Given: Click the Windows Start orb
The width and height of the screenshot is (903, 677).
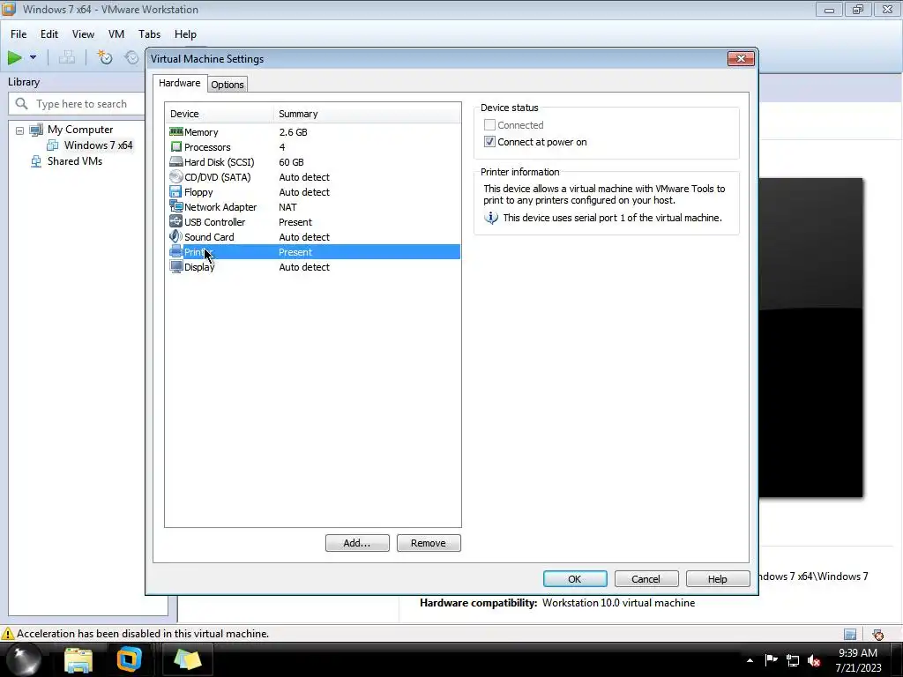Looking at the screenshot, I should pyautogui.click(x=23, y=659).
